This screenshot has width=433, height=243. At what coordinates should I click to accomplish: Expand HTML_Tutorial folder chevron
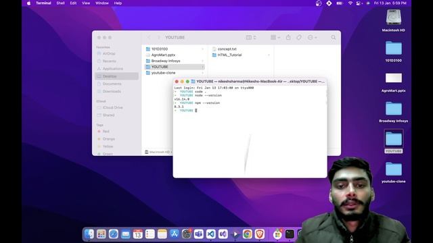point(269,55)
